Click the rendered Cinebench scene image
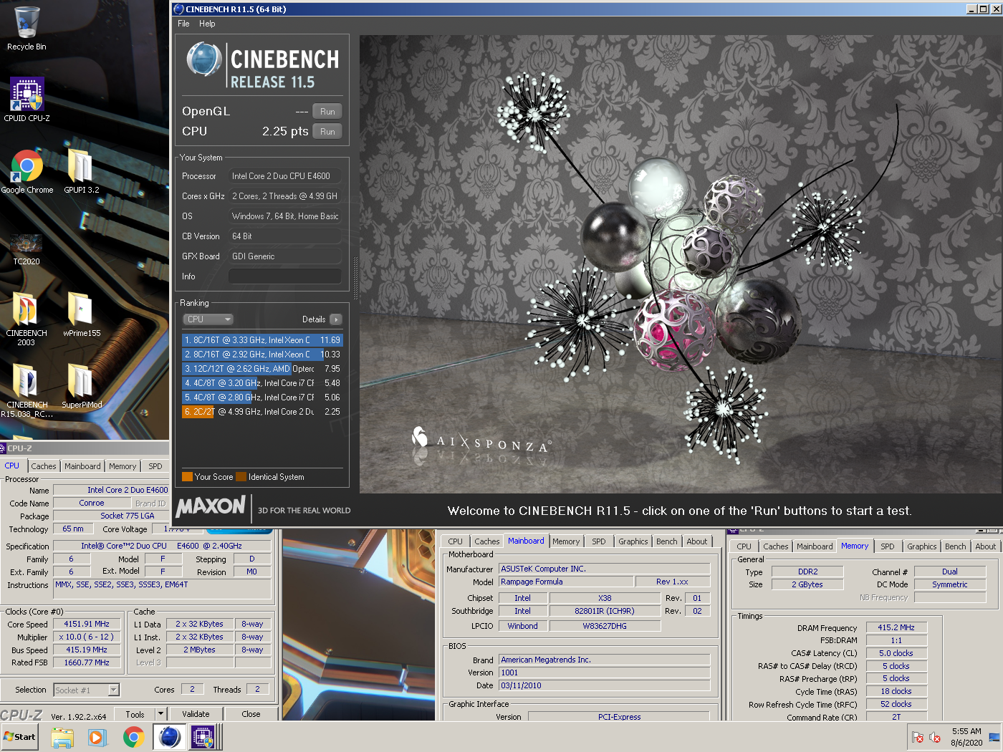Viewport: 1003px width, 752px height. pos(679,264)
